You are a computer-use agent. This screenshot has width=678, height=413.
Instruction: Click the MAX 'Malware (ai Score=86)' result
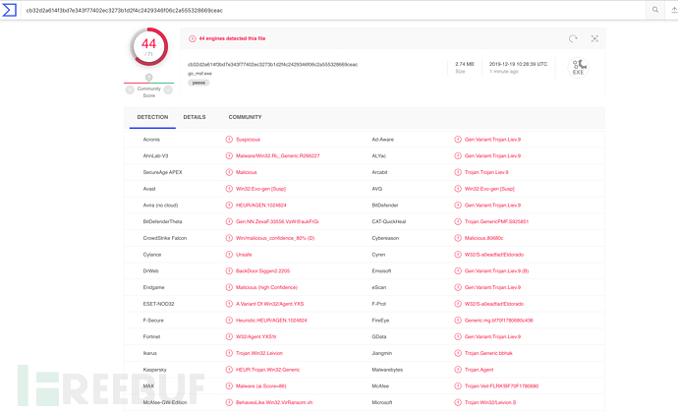pos(261,386)
